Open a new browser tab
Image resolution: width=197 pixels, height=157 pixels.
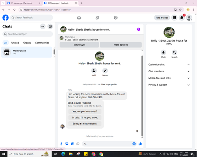82,3
